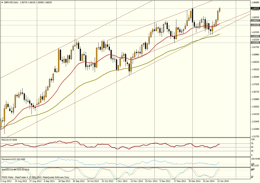Click the 5 Aug 2013 date label
260x183 pixels.
pyautogui.click(x=6, y=181)
